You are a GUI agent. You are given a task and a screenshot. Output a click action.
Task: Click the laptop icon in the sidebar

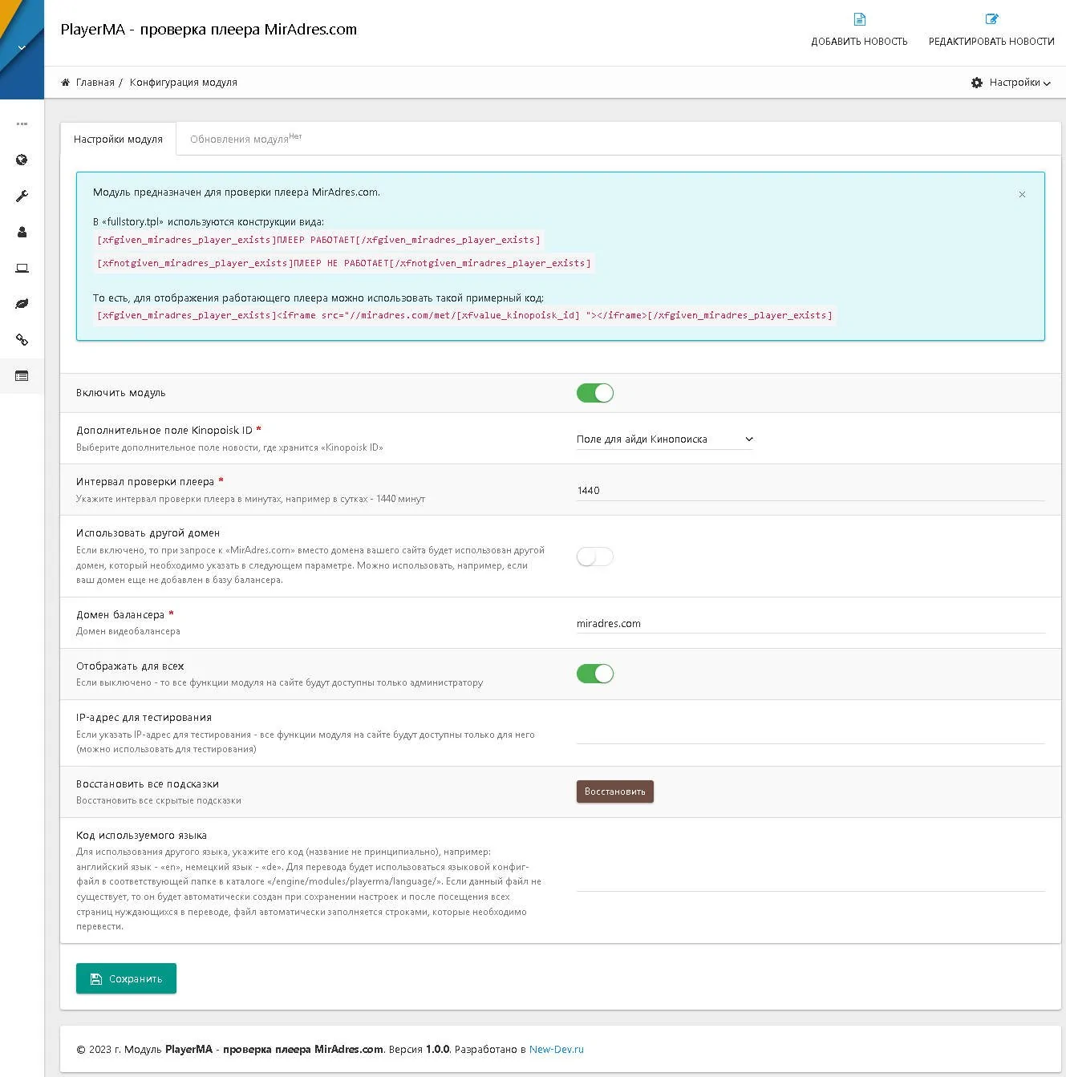coord(22,268)
